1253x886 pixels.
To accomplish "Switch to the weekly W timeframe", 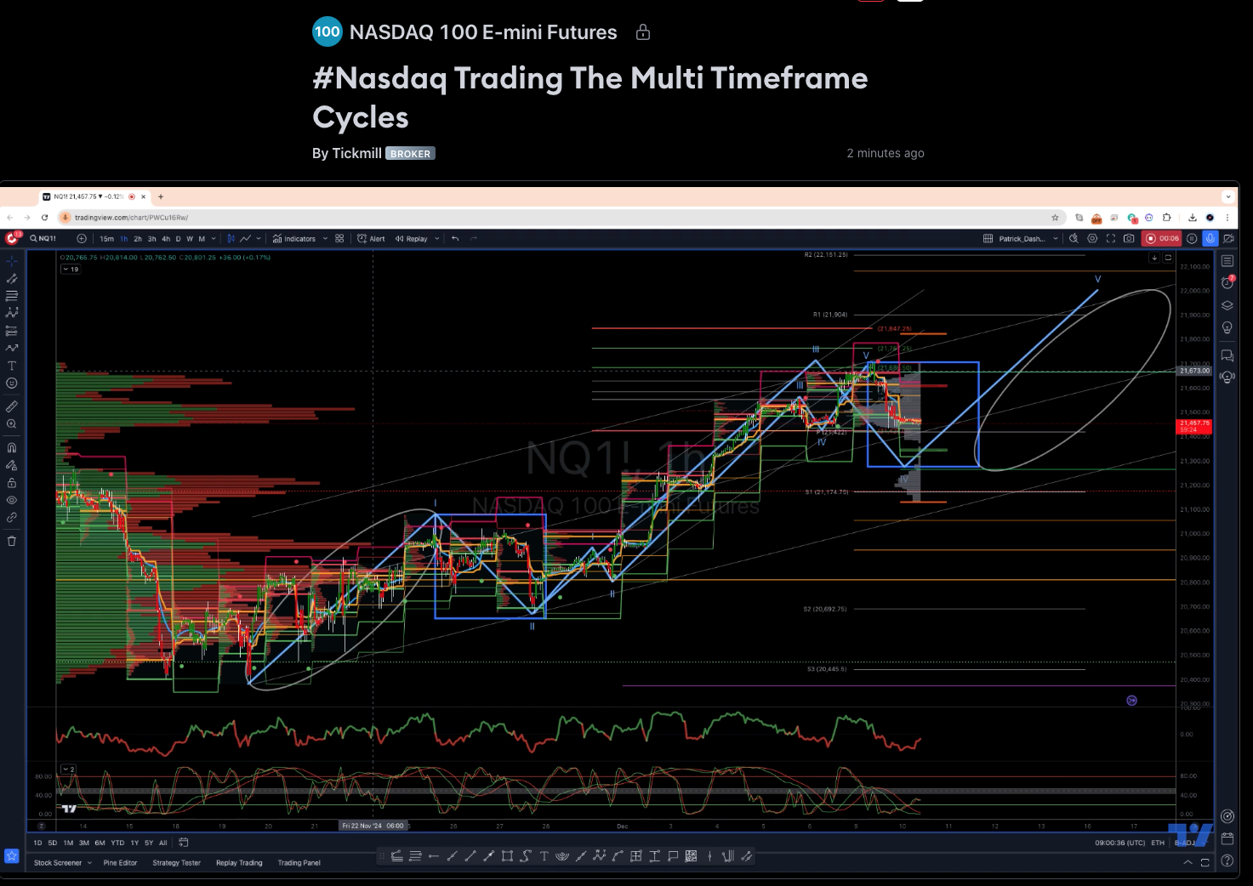I will 190,239.
